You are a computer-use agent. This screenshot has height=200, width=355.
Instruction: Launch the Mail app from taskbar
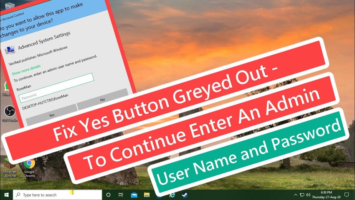tap(134, 195)
